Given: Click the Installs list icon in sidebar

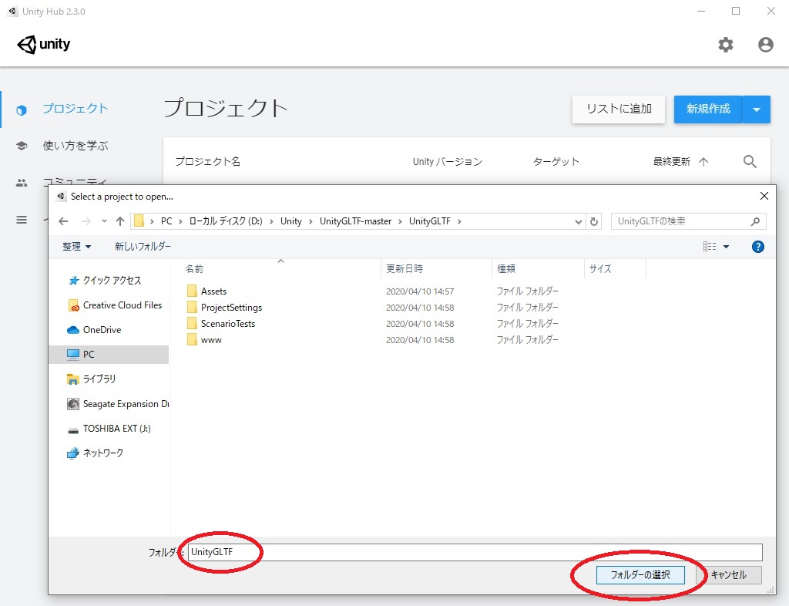Looking at the screenshot, I should click(22, 220).
